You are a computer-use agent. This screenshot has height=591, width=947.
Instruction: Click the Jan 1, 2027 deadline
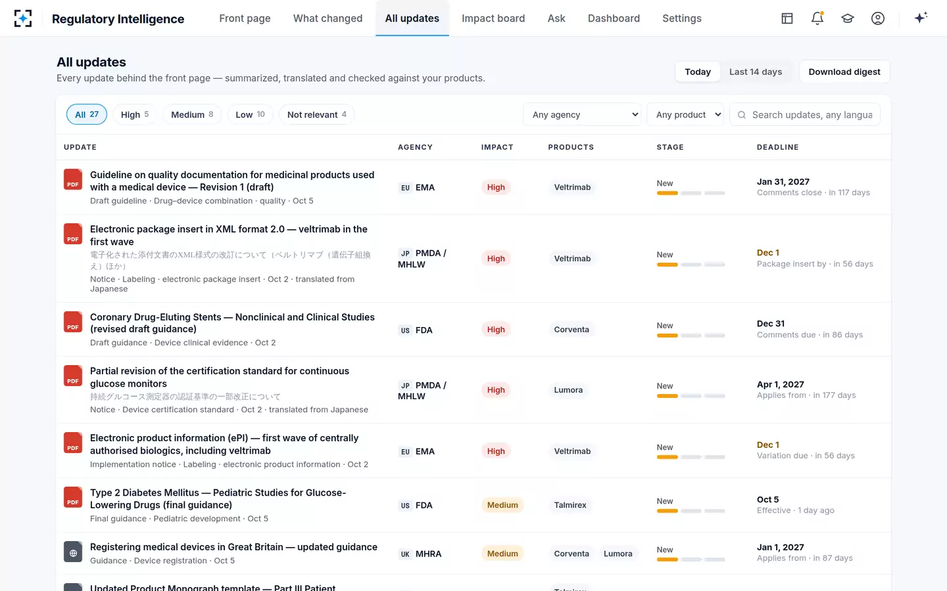[x=781, y=547]
